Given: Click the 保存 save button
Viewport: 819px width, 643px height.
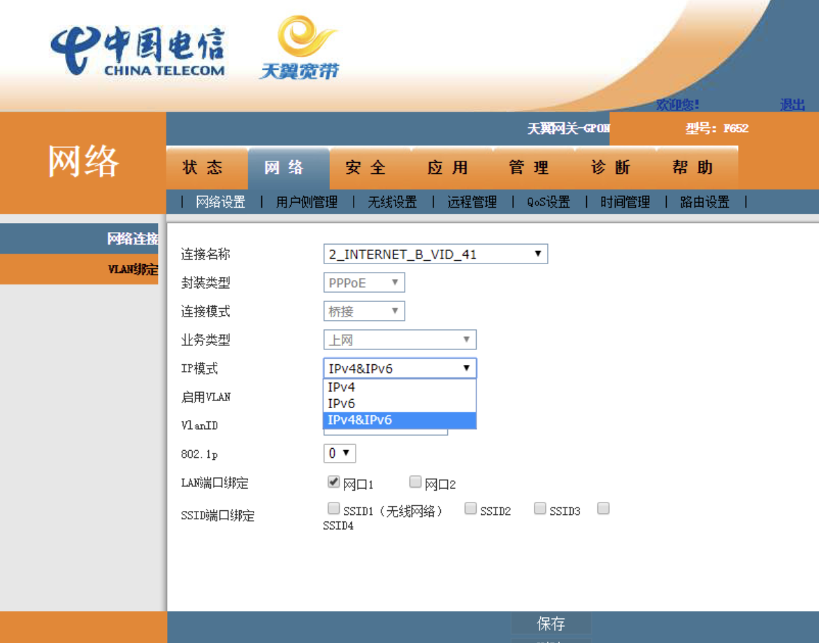Looking at the screenshot, I should tap(551, 623).
